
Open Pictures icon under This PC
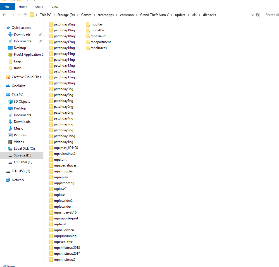tap(10, 135)
